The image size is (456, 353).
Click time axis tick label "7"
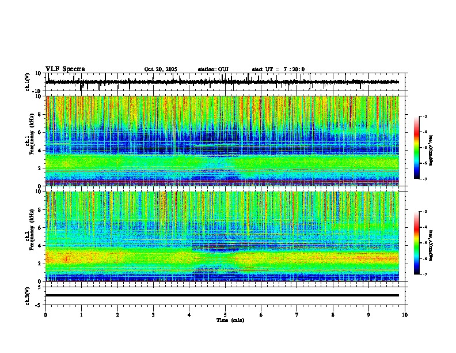pos(297,315)
